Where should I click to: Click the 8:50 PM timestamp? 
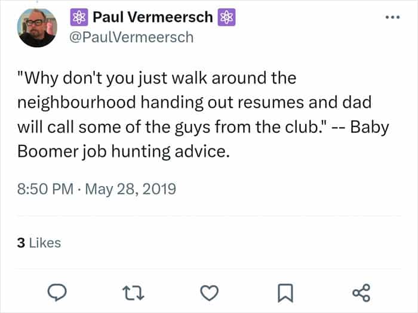[x=45, y=190]
